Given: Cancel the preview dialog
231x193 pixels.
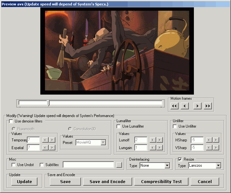Looking at the screenshot, I should (x=205, y=182).
